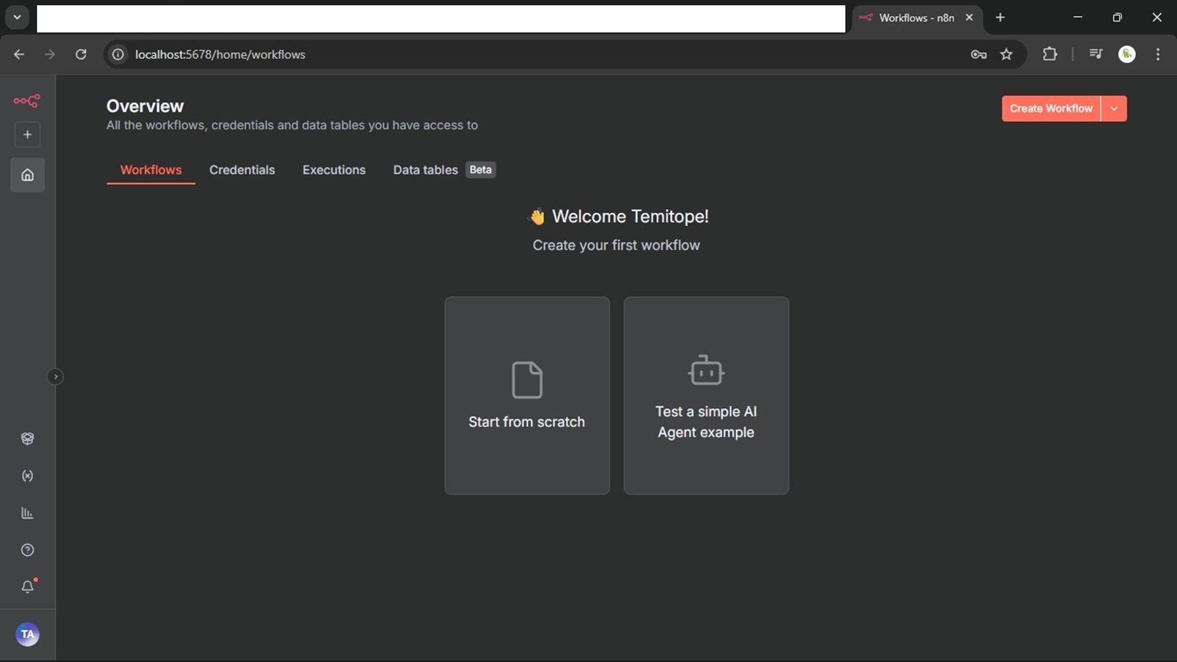
Task: Open the browser Extensions puzzle icon
Action: 1050,54
